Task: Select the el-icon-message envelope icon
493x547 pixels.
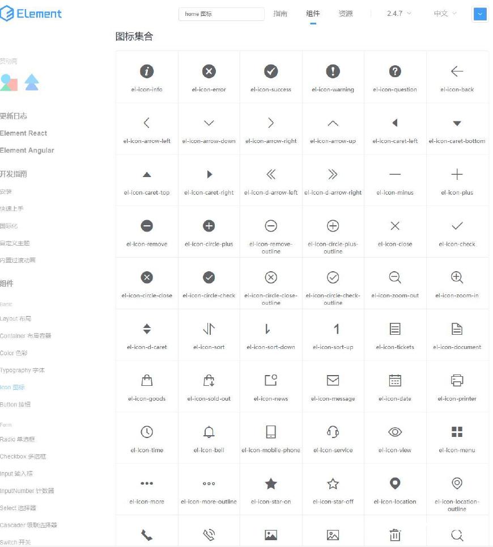Action: coord(333,380)
